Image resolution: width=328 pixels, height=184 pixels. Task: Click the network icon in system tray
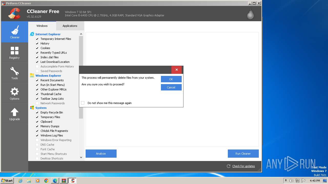coord(297,181)
